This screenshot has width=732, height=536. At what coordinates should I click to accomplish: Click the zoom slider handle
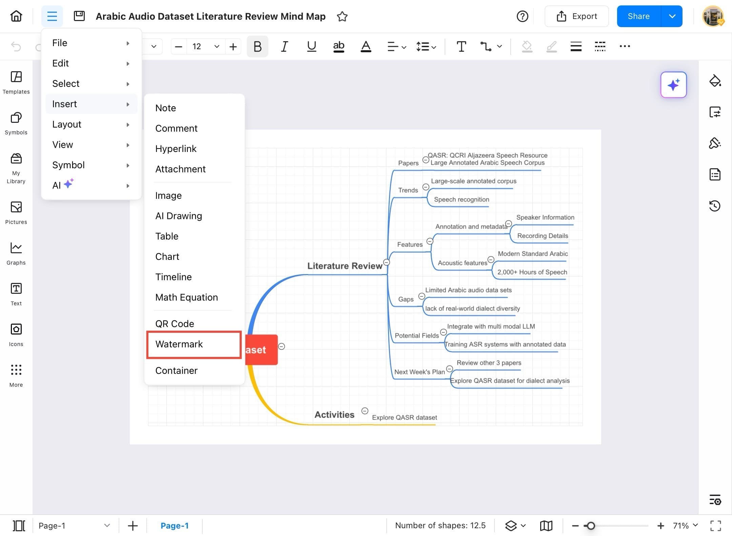coord(591,525)
